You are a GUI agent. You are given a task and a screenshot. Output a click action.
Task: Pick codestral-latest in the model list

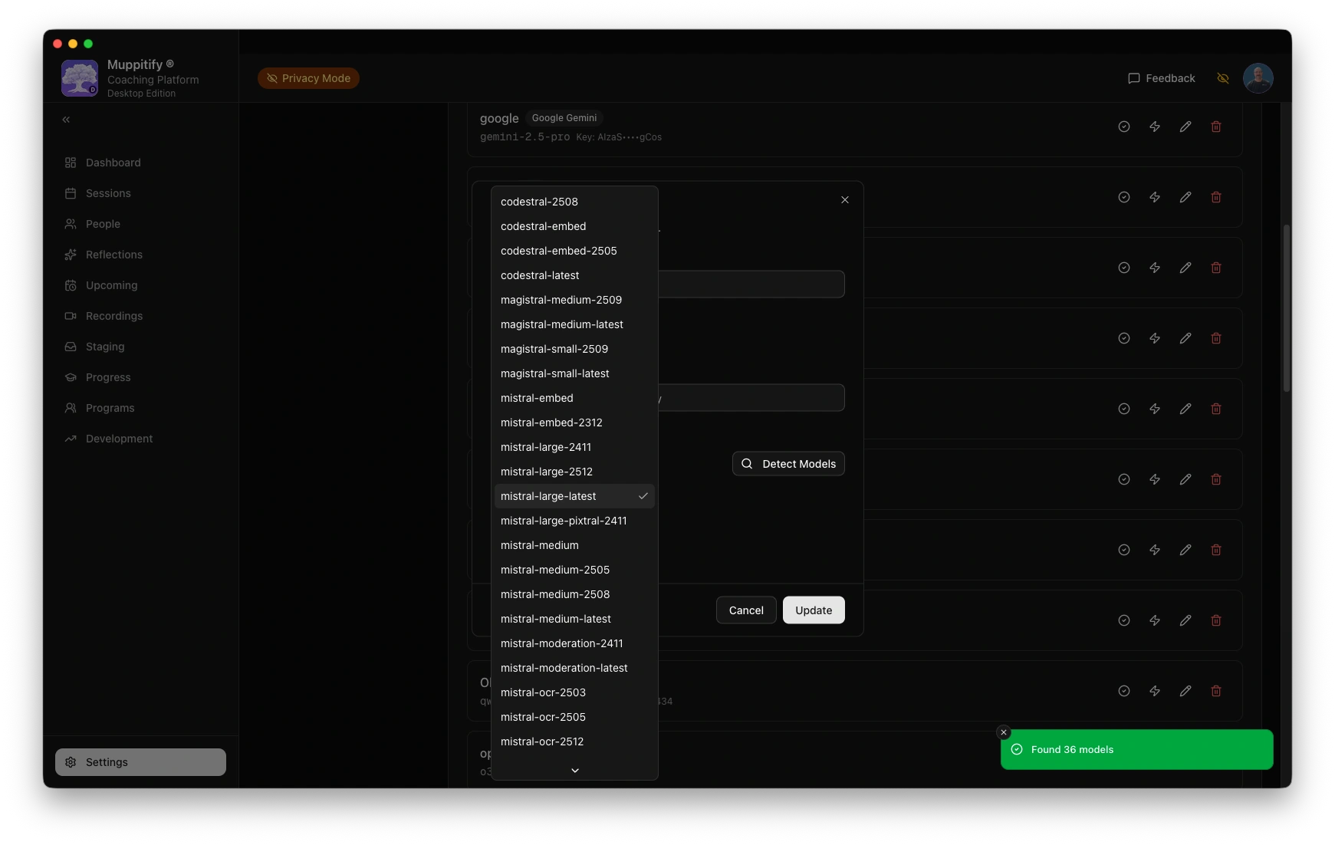click(x=540, y=275)
